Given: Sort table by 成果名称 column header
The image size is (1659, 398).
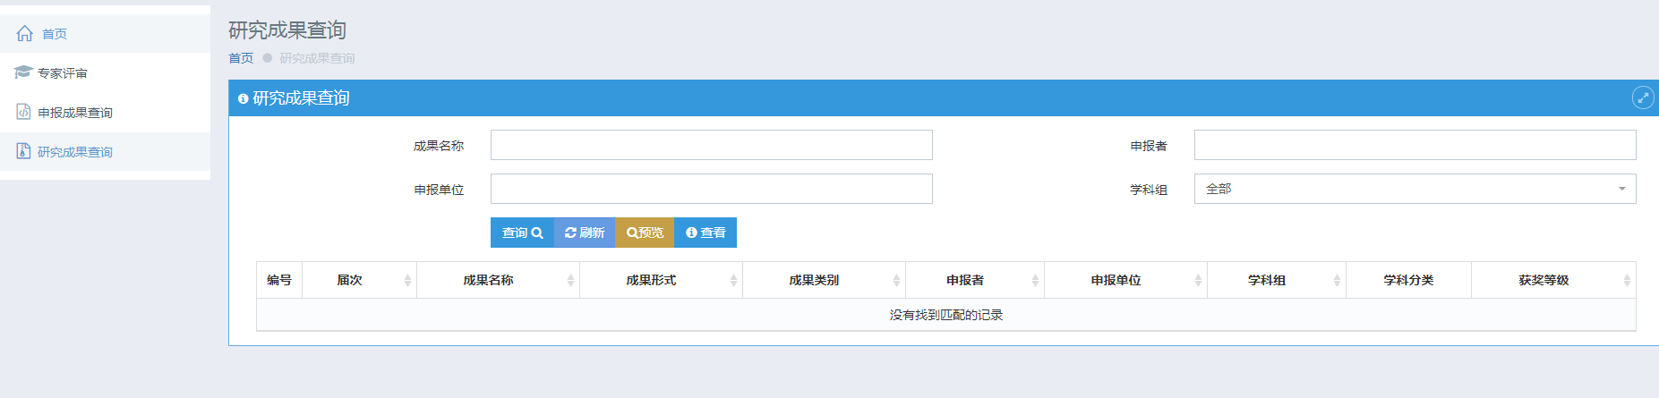Looking at the screenshot, I should (498, 280).
